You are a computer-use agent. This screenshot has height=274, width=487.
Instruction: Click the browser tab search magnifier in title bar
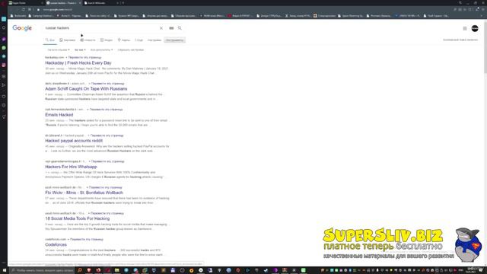(460, 3)
